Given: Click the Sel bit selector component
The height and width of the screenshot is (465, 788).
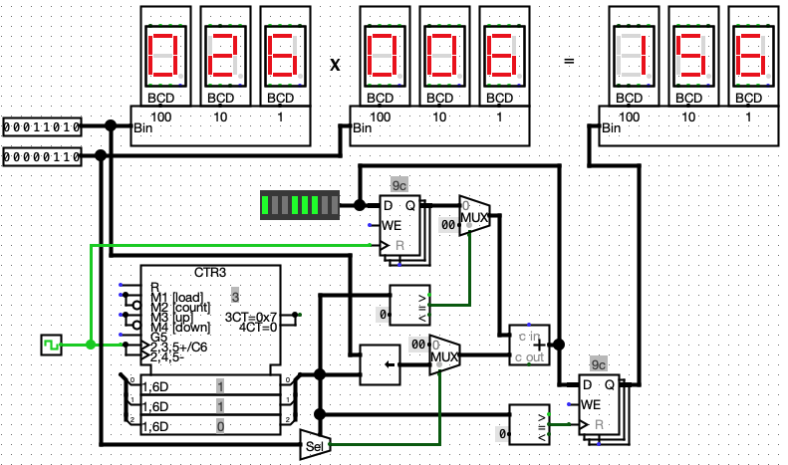Looking at the screenshot, I should tap(315, 445).
